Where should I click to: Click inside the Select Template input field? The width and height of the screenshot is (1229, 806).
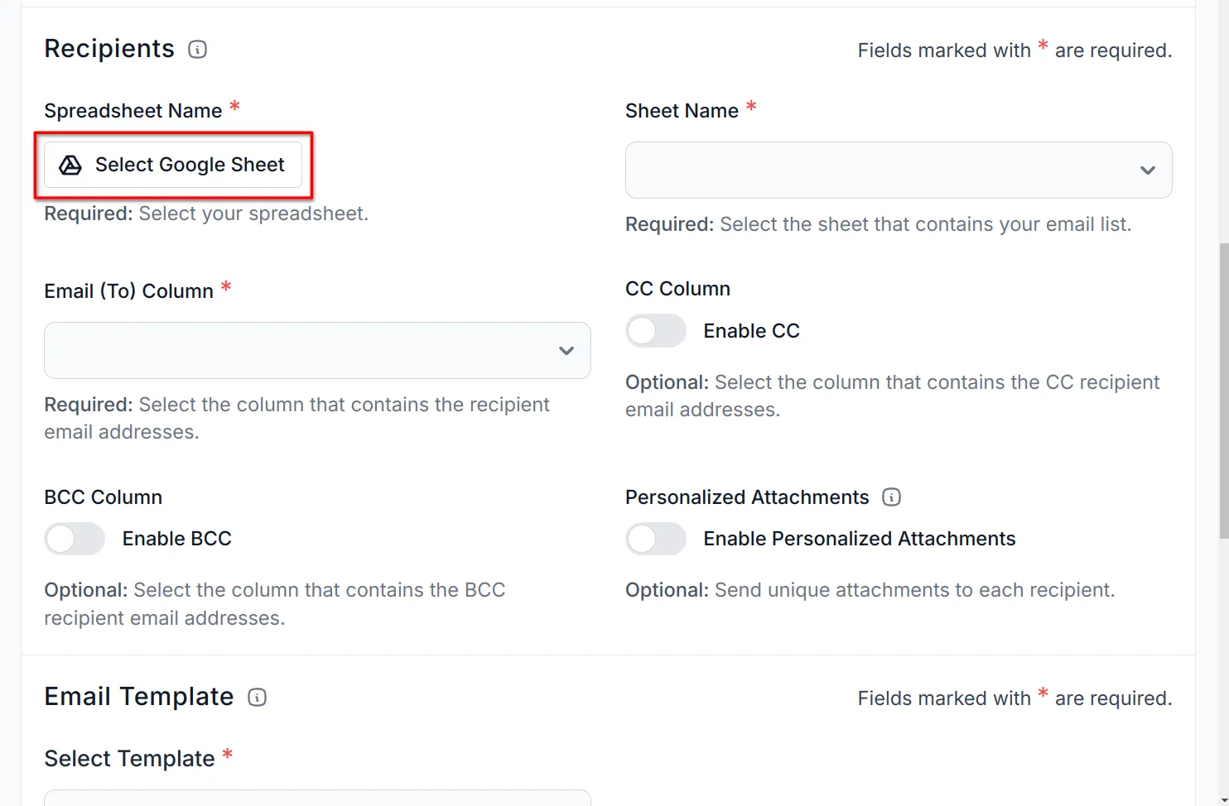pyautogui.click(x=317, y=799)
